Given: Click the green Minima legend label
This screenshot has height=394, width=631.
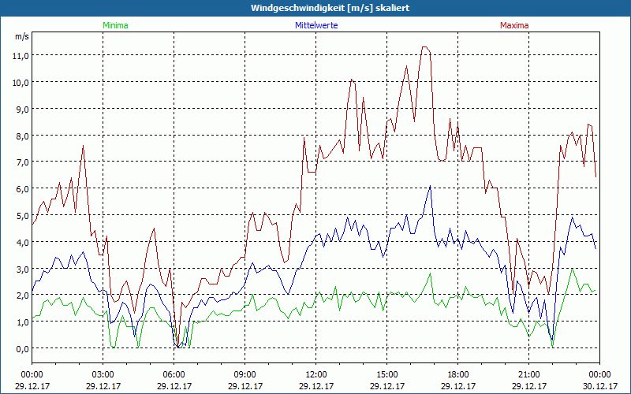Looking at the screenshot, I should [115, 25].
